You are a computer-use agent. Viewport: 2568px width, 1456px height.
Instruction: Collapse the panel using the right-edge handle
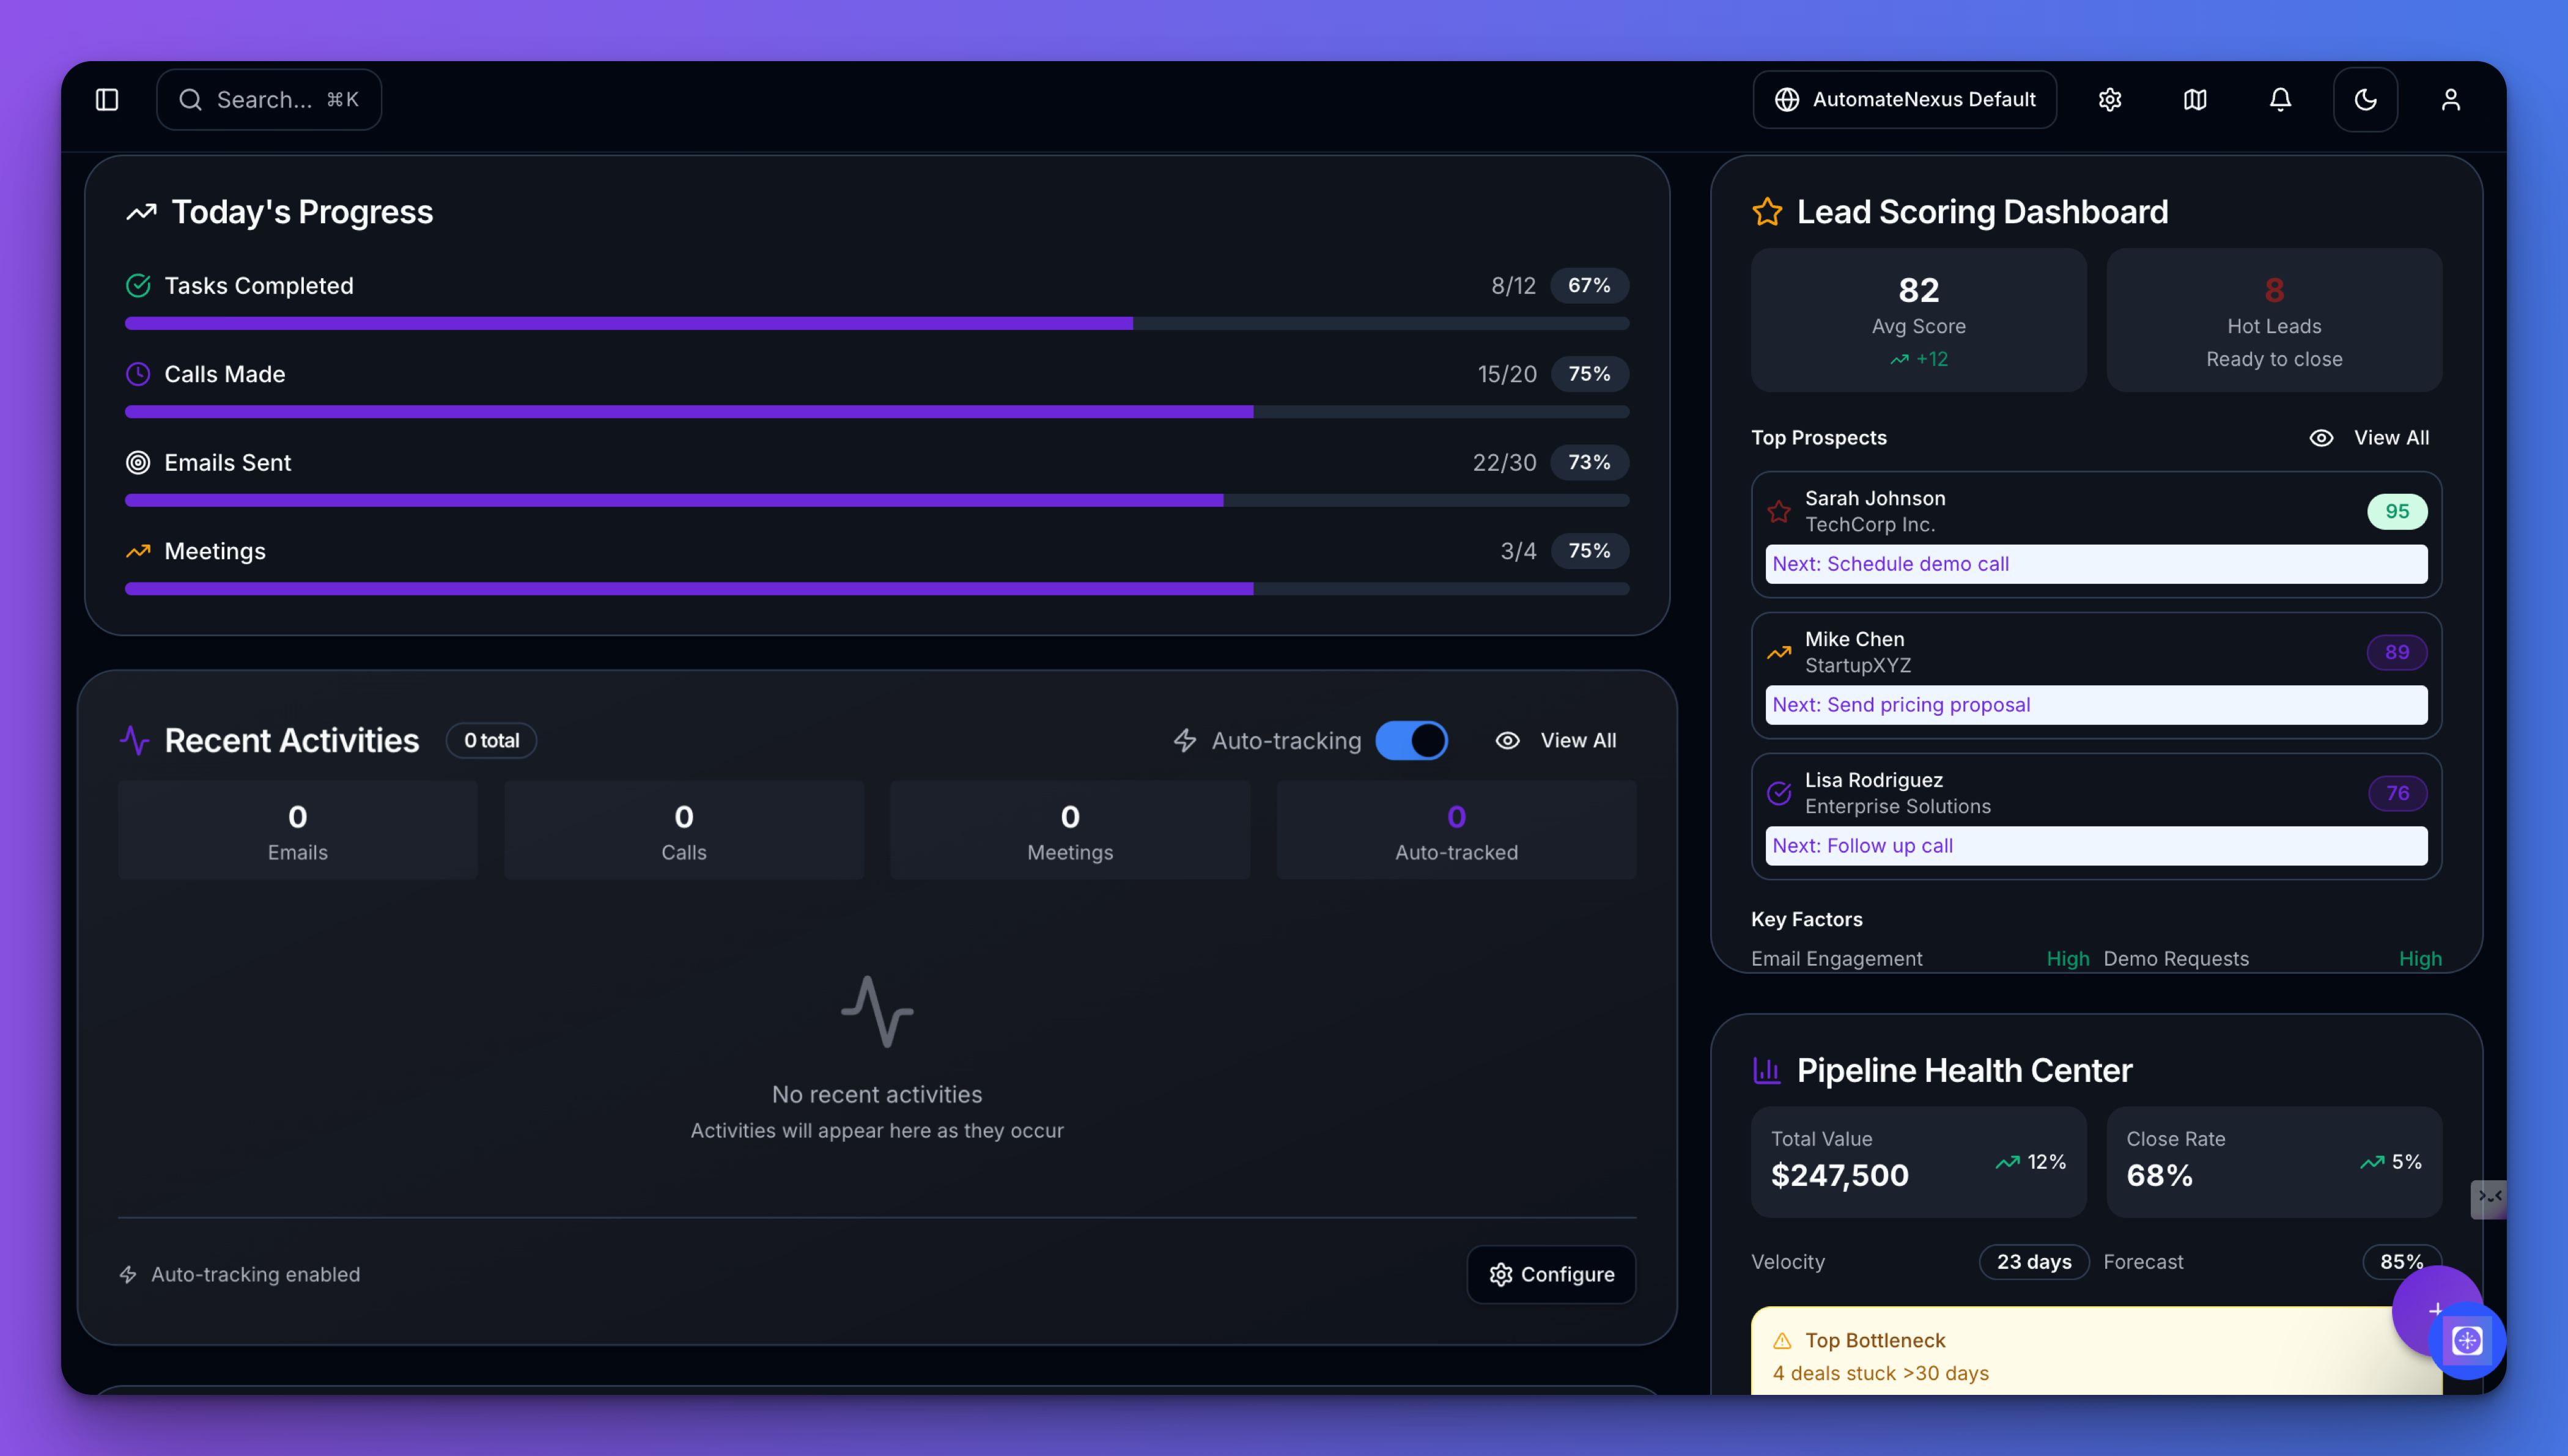coord(2489,1198)
